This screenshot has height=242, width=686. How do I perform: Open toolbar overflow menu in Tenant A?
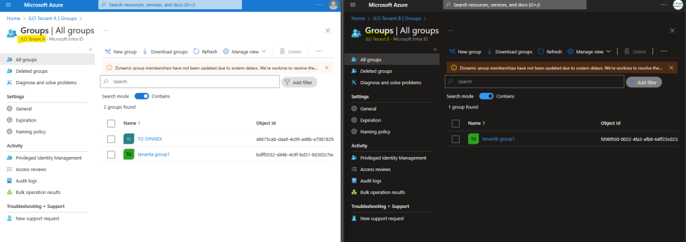(320, 51)
